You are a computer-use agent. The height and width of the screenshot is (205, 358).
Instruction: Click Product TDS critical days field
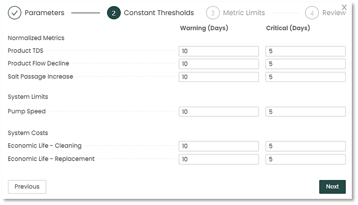(x=305, y=51)
